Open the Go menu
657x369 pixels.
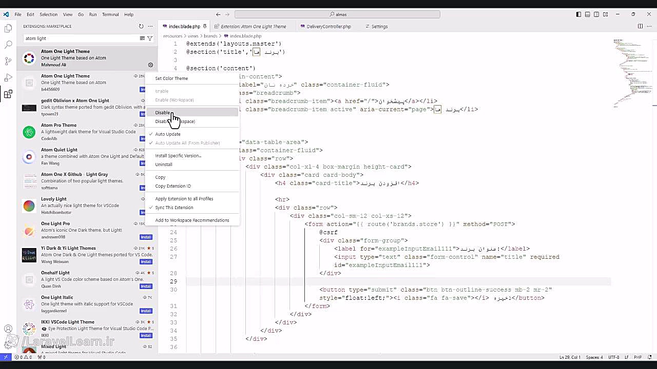81,14
